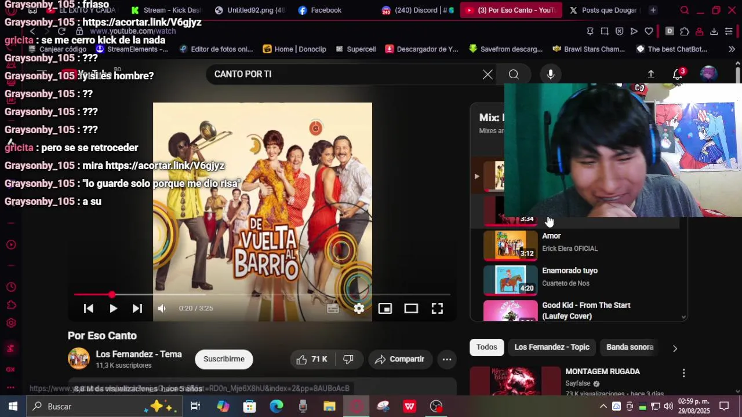Open the Supercell bookmark

(355, 49)
